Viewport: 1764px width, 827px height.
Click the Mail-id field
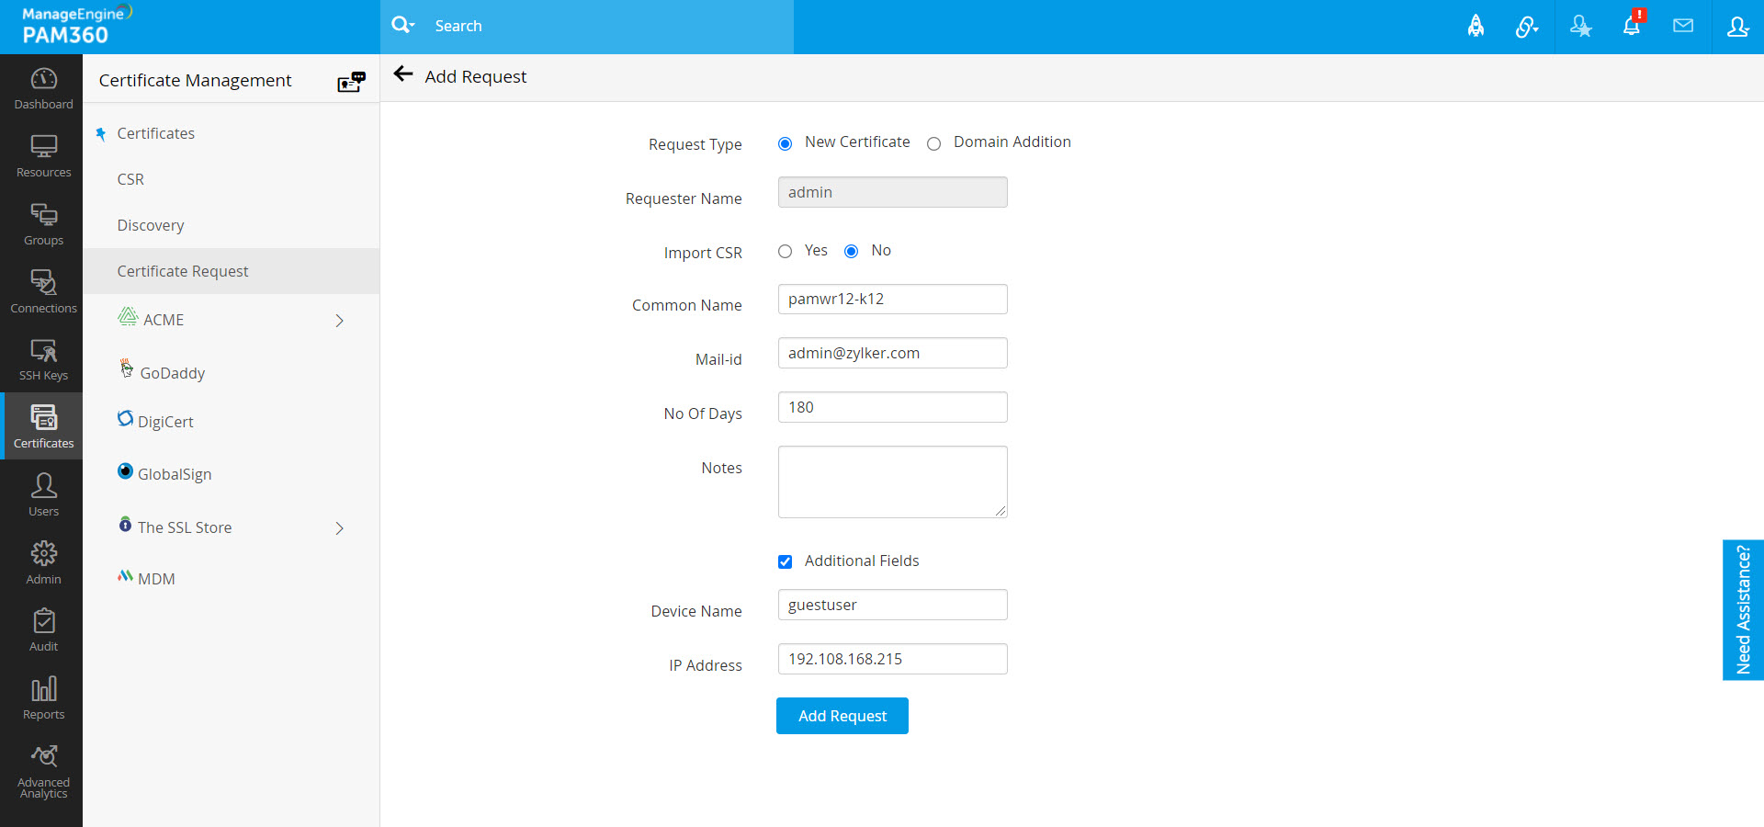(x=892, y=353)
